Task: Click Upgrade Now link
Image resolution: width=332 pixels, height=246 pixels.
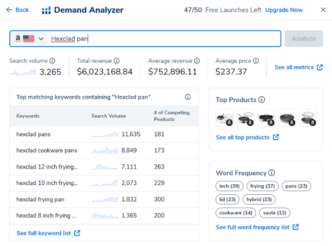Action: 284,10
